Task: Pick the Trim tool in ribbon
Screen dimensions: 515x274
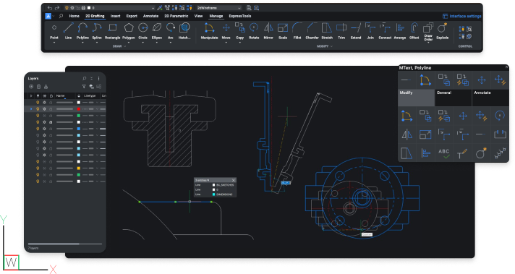Action: click(341, 31)
